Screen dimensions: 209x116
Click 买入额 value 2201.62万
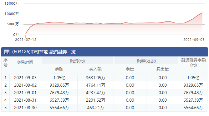click(x=95, y=100)
